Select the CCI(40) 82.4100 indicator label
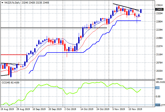 tap(10, 83)
